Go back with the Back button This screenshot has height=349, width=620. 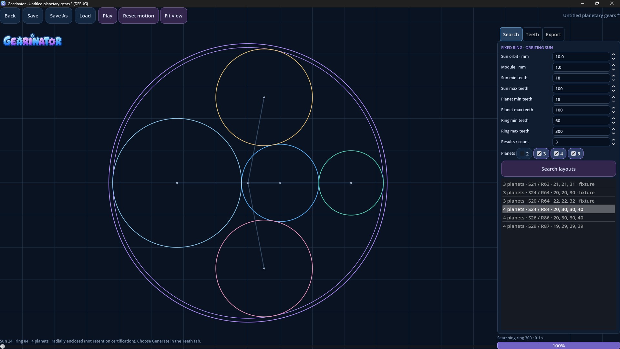[10, 16]
